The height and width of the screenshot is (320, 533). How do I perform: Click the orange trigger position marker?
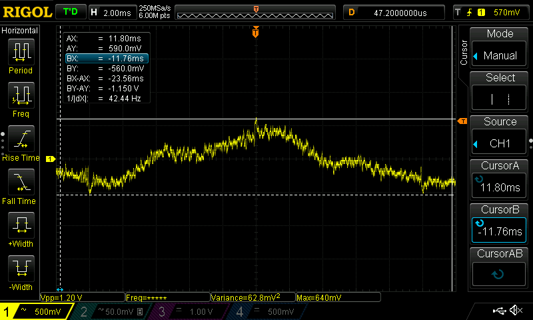[x=256, y=33]
